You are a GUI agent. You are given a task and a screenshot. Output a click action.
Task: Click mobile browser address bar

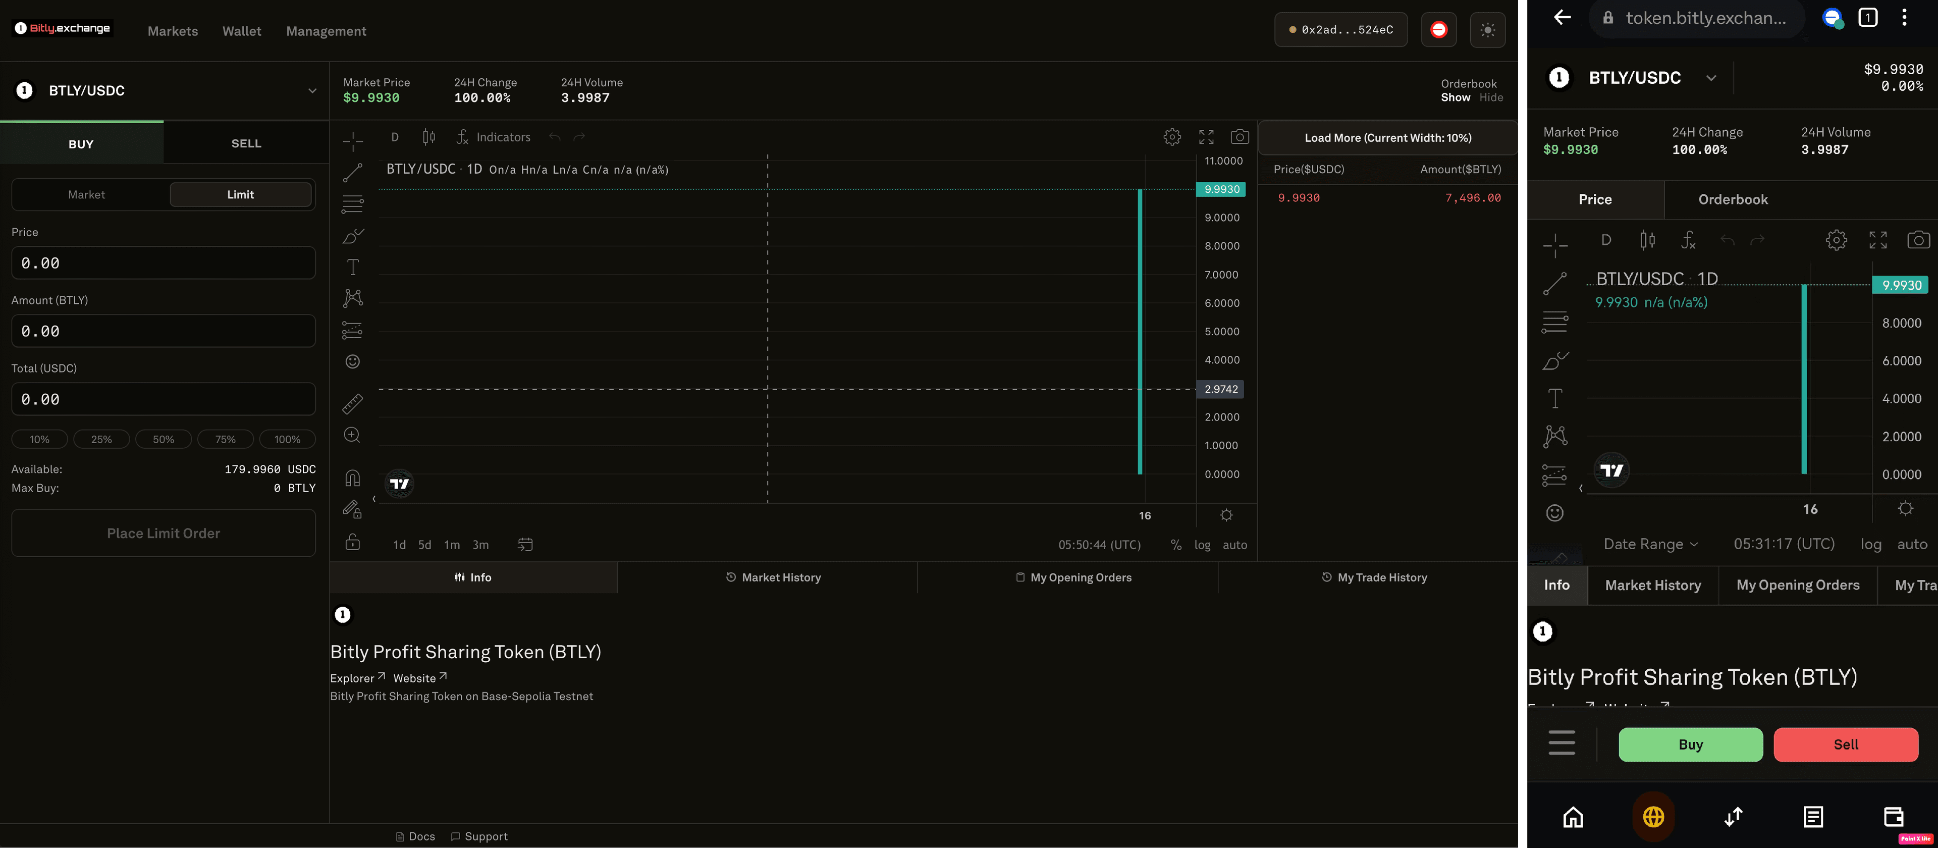tap(1697, 18)
